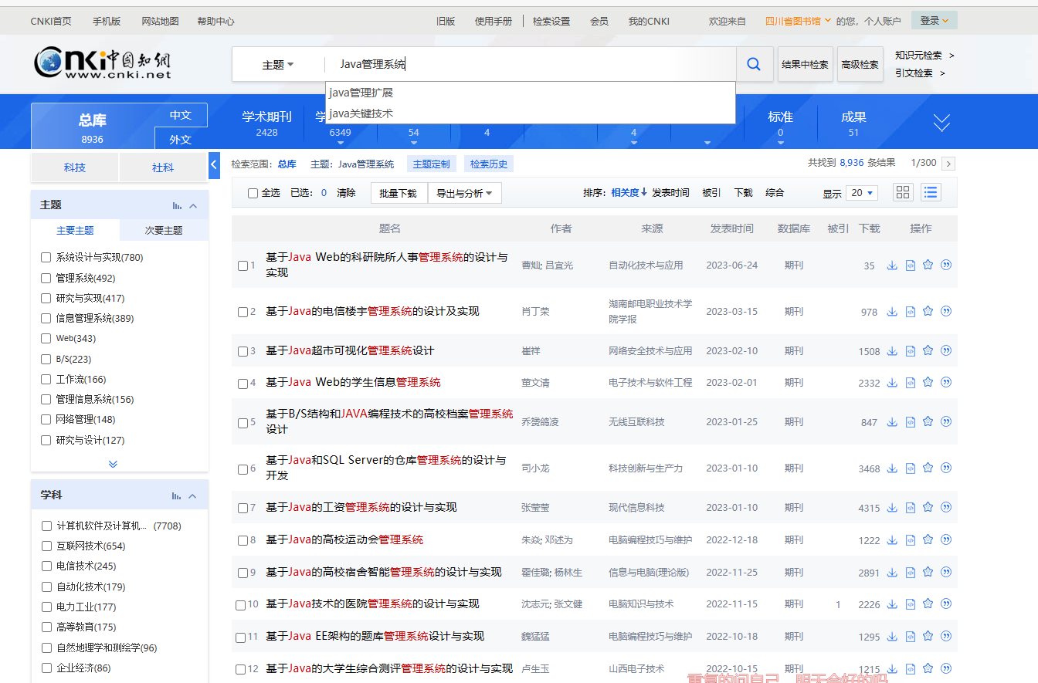Click citation quote icon in row 4
The height and width of the screenshot is (683, 1038).
[946, 382]
